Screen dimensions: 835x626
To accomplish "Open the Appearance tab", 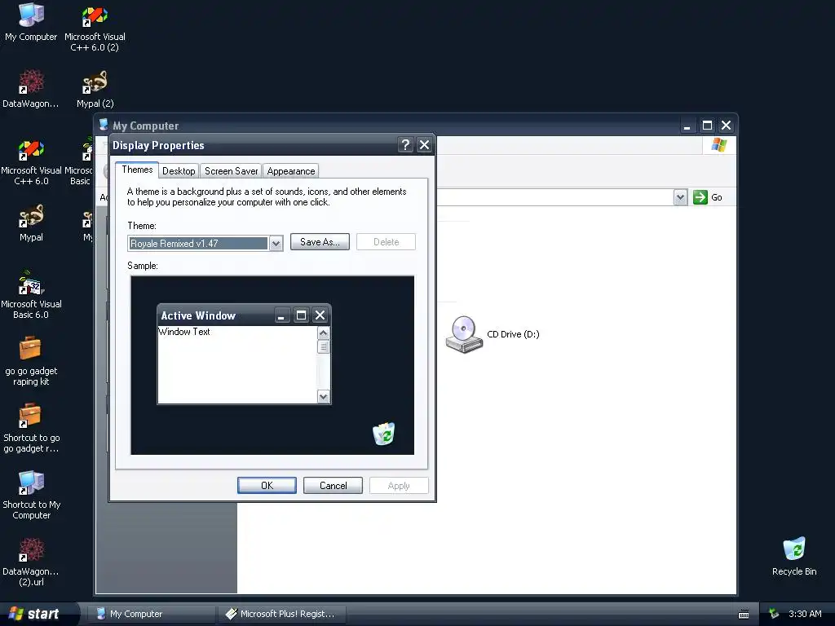I will click(x=291, y=171).
